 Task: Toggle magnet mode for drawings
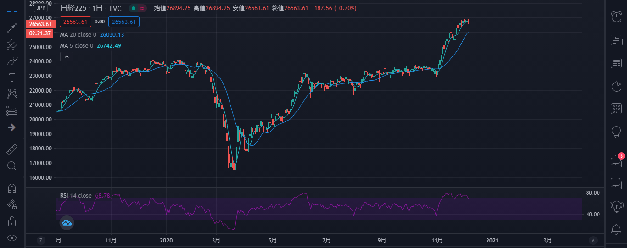click(x=12, y=188)
